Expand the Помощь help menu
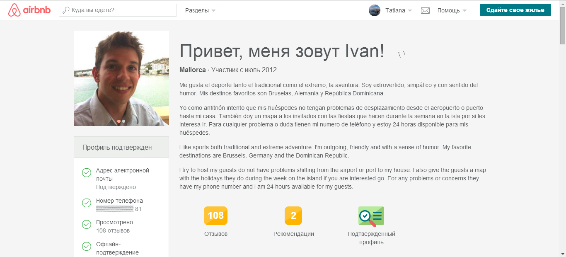Screen dimensions: 566x257 [452, 10]
